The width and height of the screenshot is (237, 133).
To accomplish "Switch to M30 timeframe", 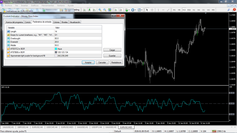I will point(189,10).
